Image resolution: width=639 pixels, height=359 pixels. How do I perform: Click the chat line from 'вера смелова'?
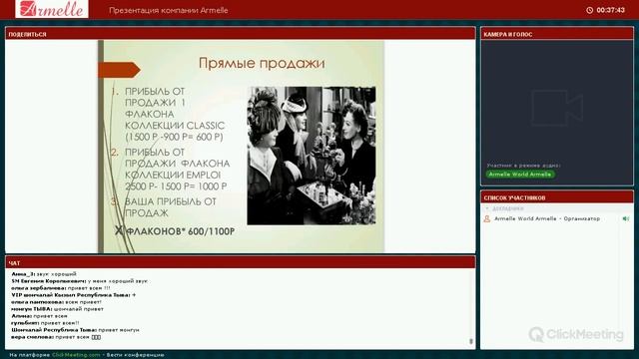pos(56,337)
